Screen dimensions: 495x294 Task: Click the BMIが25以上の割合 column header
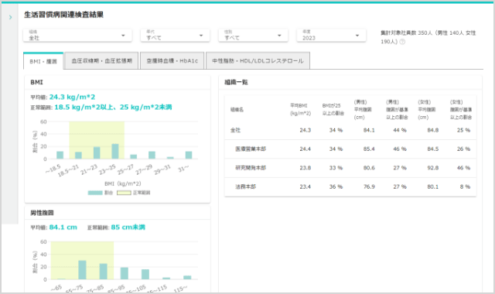coord(333,109)
